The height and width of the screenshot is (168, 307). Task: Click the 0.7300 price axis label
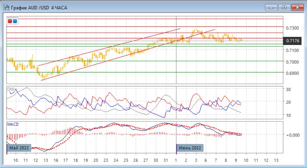[292, 28]
